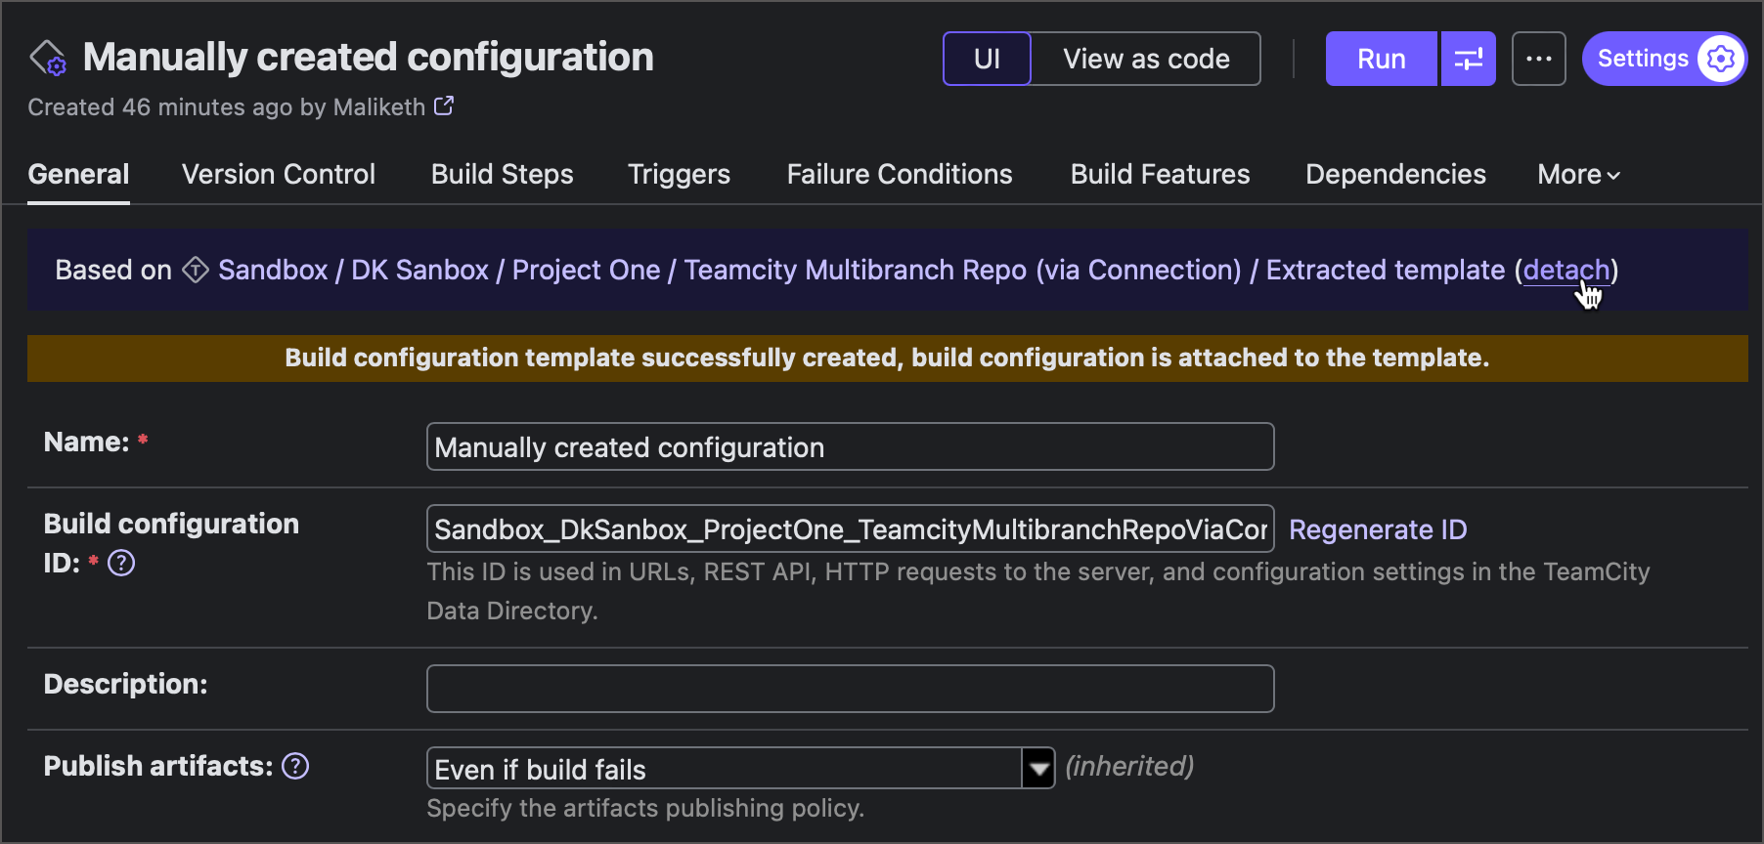The width and height of the screenshot is (1764, 844).
Task: Click the Run button
Action: point(1380,59)
